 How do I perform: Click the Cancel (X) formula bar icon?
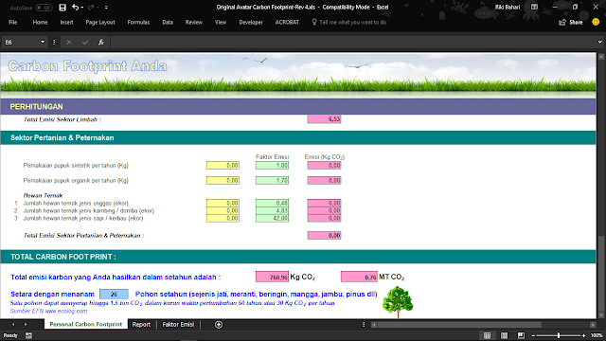69,42
